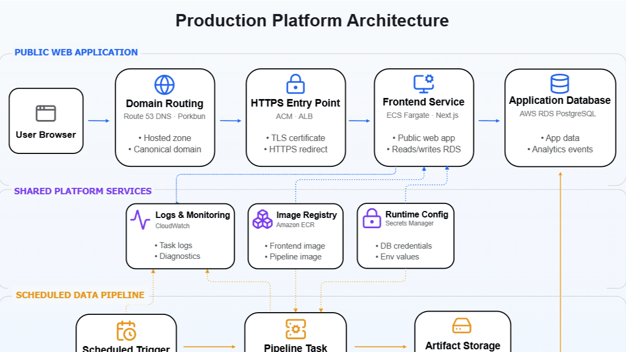The height and width of the screenshot is (352, 626).
Task: Click the User Browser label
Action: pyautogui.click(x=46, y=135)
